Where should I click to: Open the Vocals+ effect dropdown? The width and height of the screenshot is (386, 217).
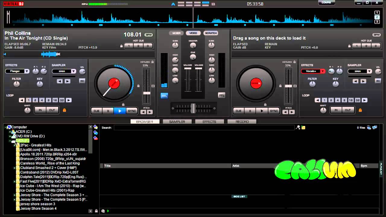322,71
